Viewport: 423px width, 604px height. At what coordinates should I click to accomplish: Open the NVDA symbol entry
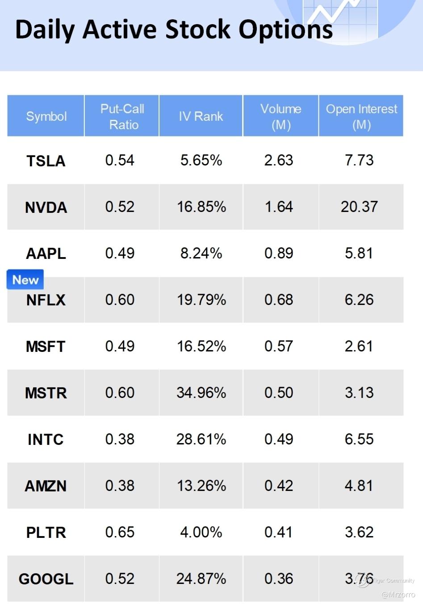click(x=46, y=207)
